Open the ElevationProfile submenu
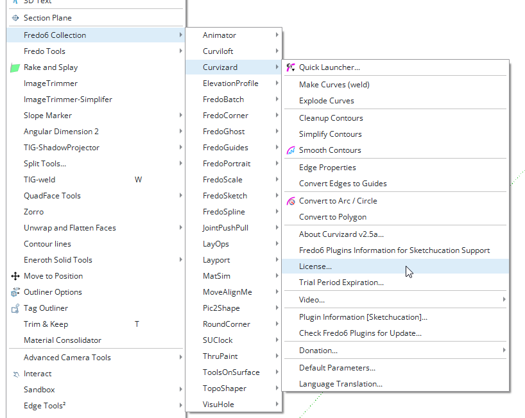This screenshot has height=418, width=525. tap(234, 83)
